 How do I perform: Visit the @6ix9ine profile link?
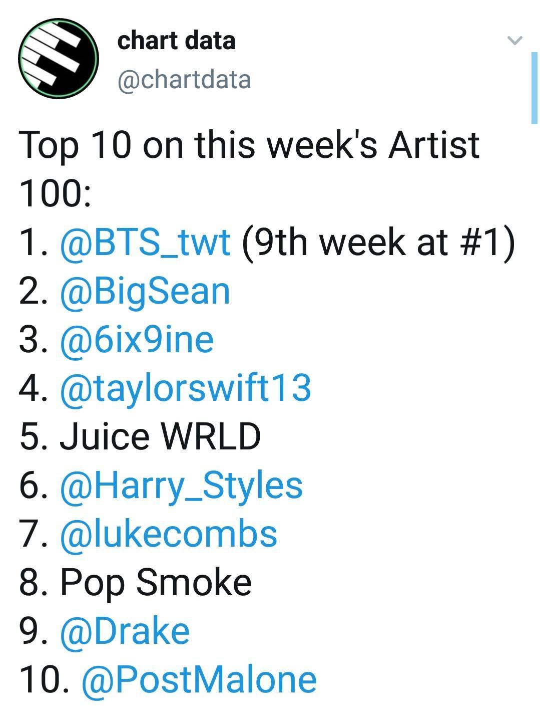(137, 340)
